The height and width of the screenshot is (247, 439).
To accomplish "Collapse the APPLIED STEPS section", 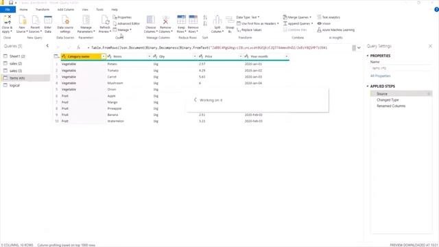I will click(368, 86).
